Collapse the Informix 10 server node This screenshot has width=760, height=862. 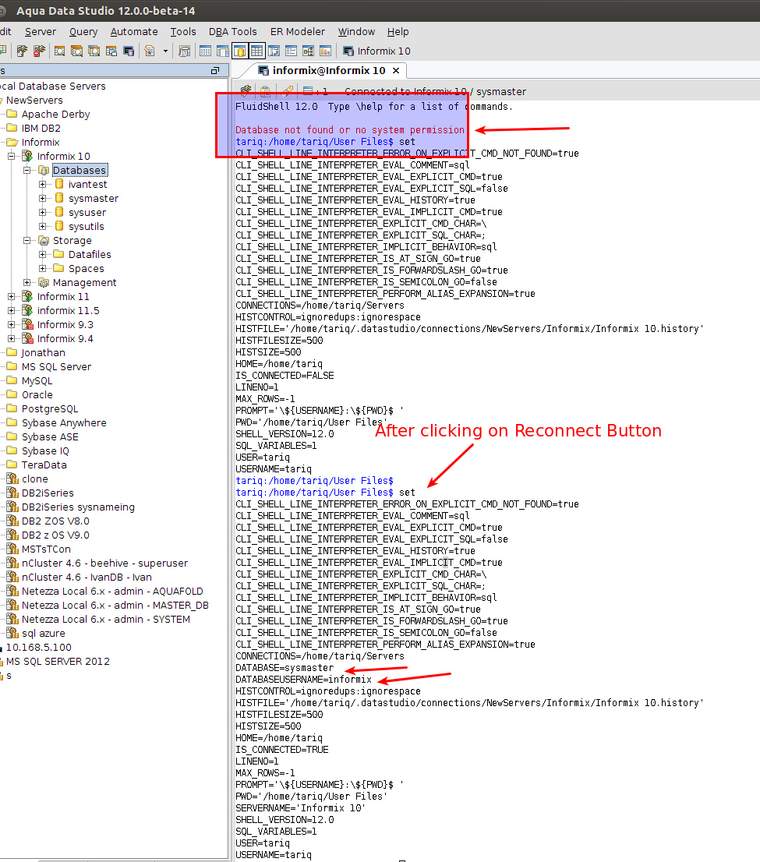tap(11, 156)
